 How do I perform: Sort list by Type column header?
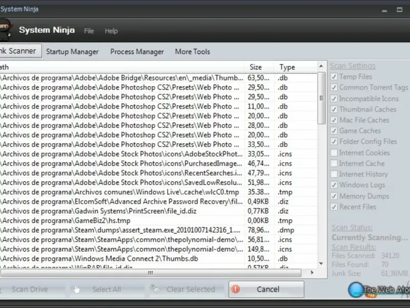click(x=296, y=67)
